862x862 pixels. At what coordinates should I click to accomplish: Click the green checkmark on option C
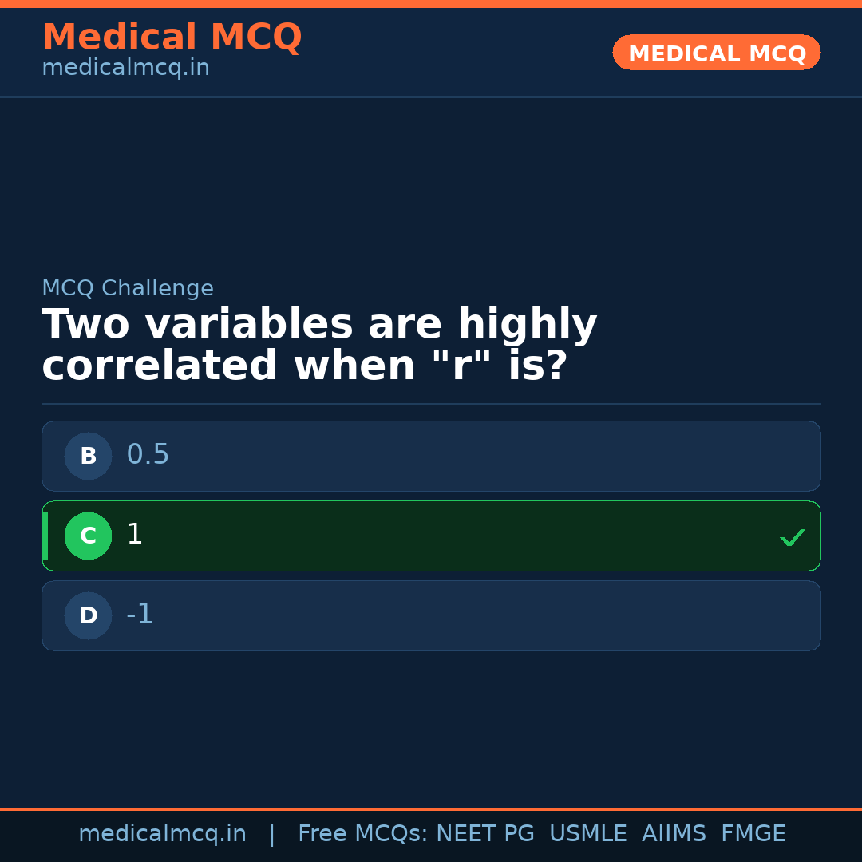tap(792, 538)
